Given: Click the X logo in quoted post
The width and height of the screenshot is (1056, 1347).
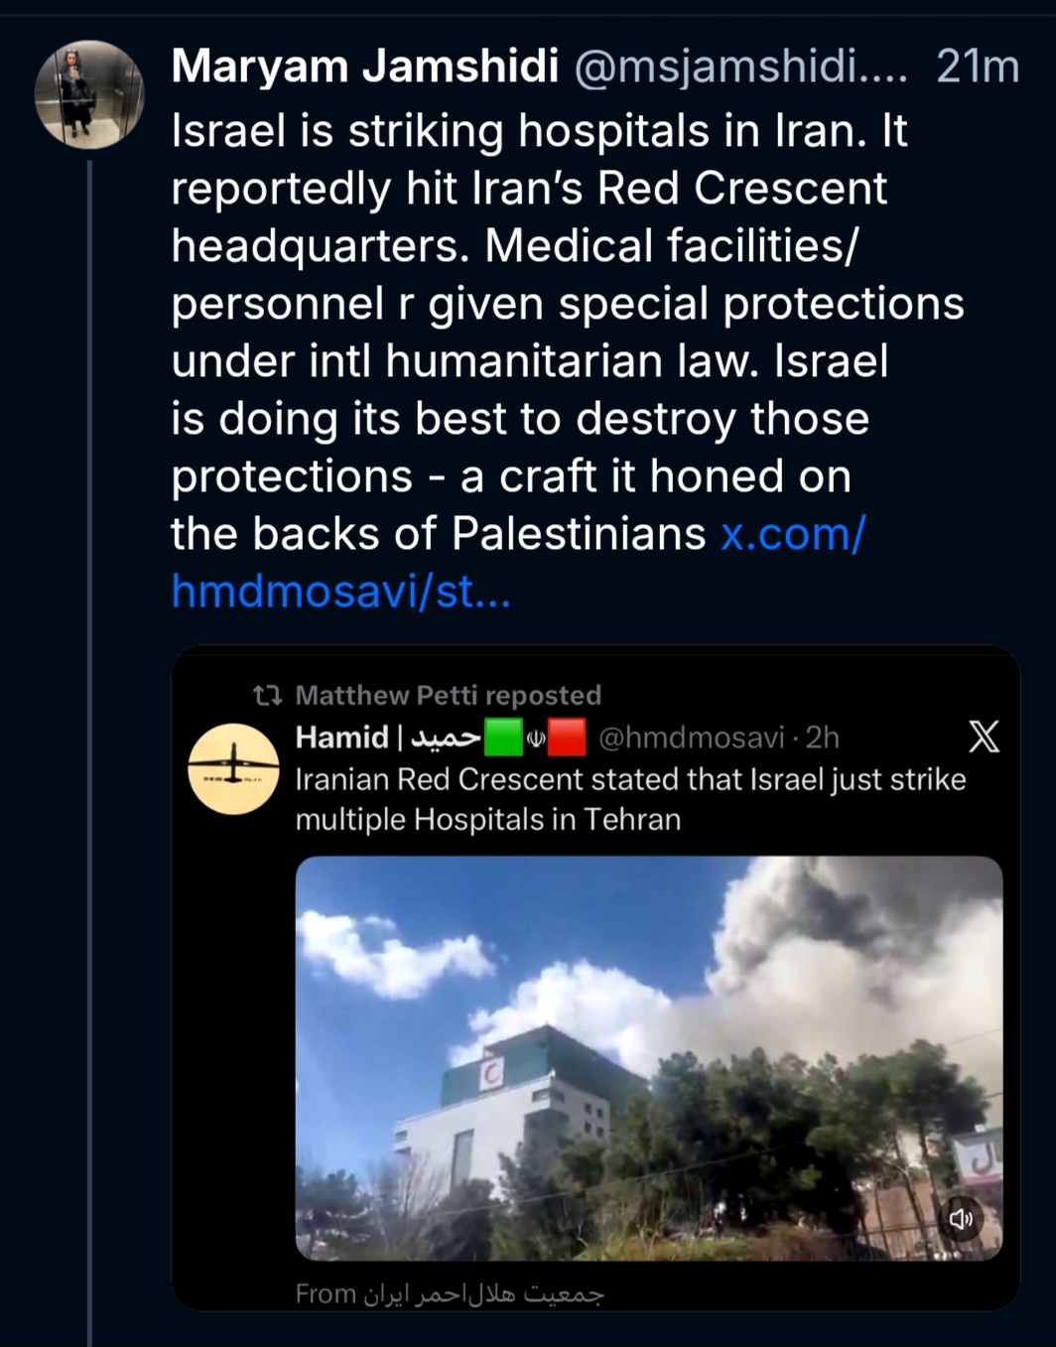Looking at the screenshot, I should [x=984, y=737].
